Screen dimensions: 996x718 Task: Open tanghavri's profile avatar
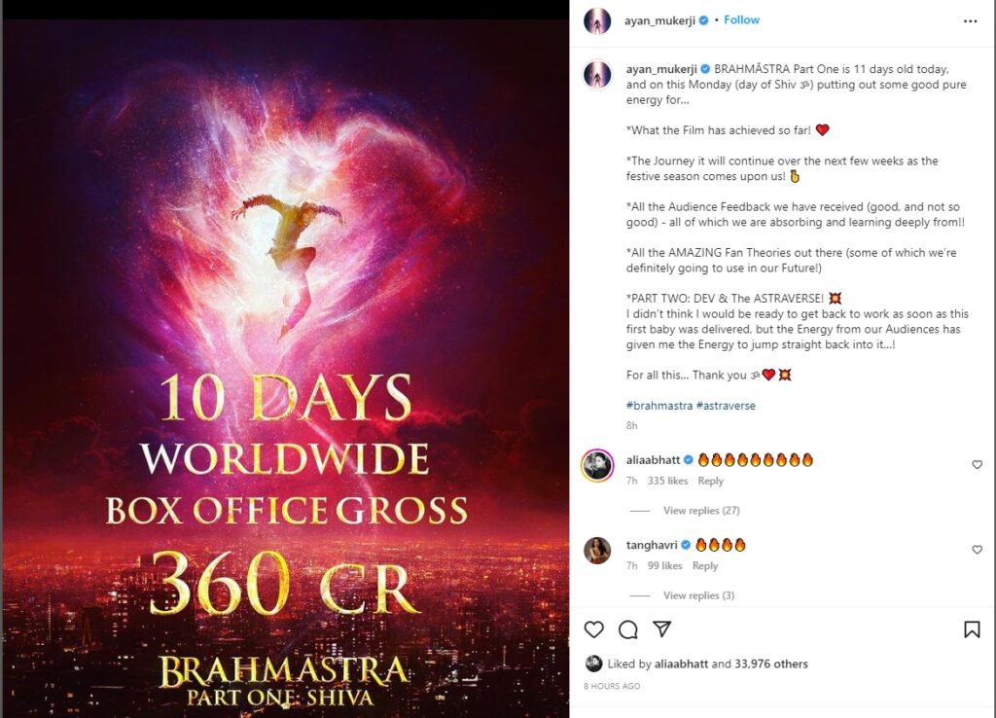597,551
